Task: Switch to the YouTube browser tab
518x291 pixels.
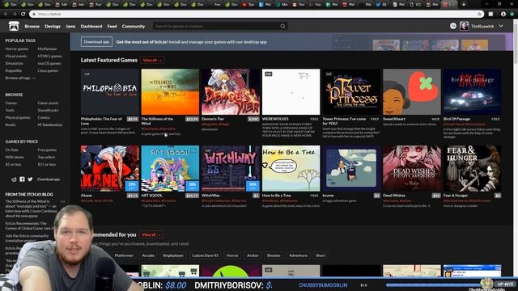Action: tap(248, 5)
